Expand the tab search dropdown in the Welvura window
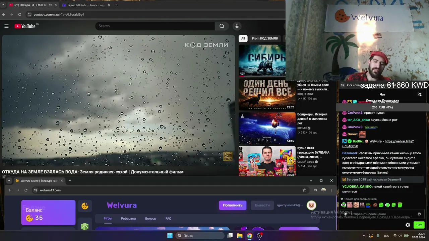This screenshot has width=429, height=241. coord(9,180)
